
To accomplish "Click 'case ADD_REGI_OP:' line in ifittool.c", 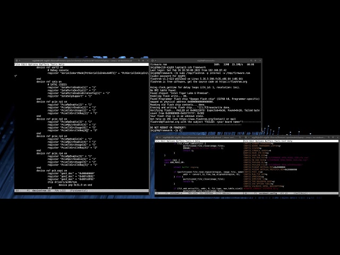I will point(174,162).
